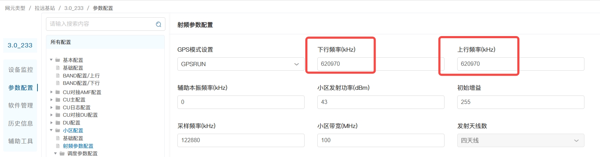Click the CU日志配置 folder icon

click(58, 107)
